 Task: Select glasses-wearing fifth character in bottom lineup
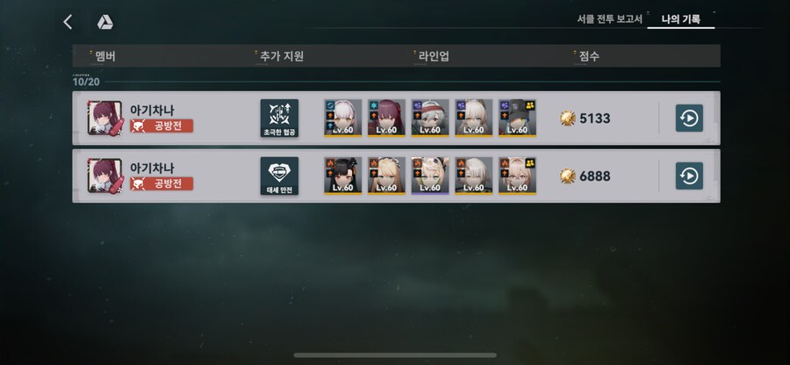click(x=517, y=175)
